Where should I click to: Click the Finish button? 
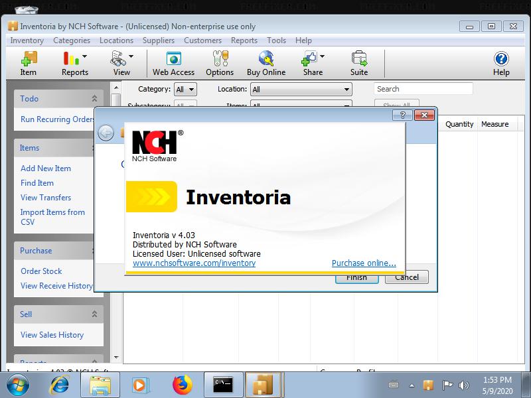(x=357, y=277)
